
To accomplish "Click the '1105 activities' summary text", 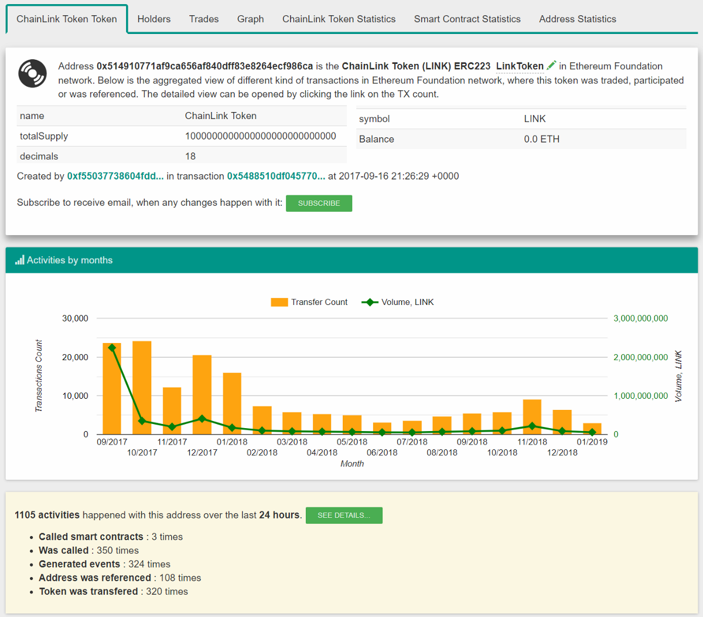I will [x=47, y=515].
